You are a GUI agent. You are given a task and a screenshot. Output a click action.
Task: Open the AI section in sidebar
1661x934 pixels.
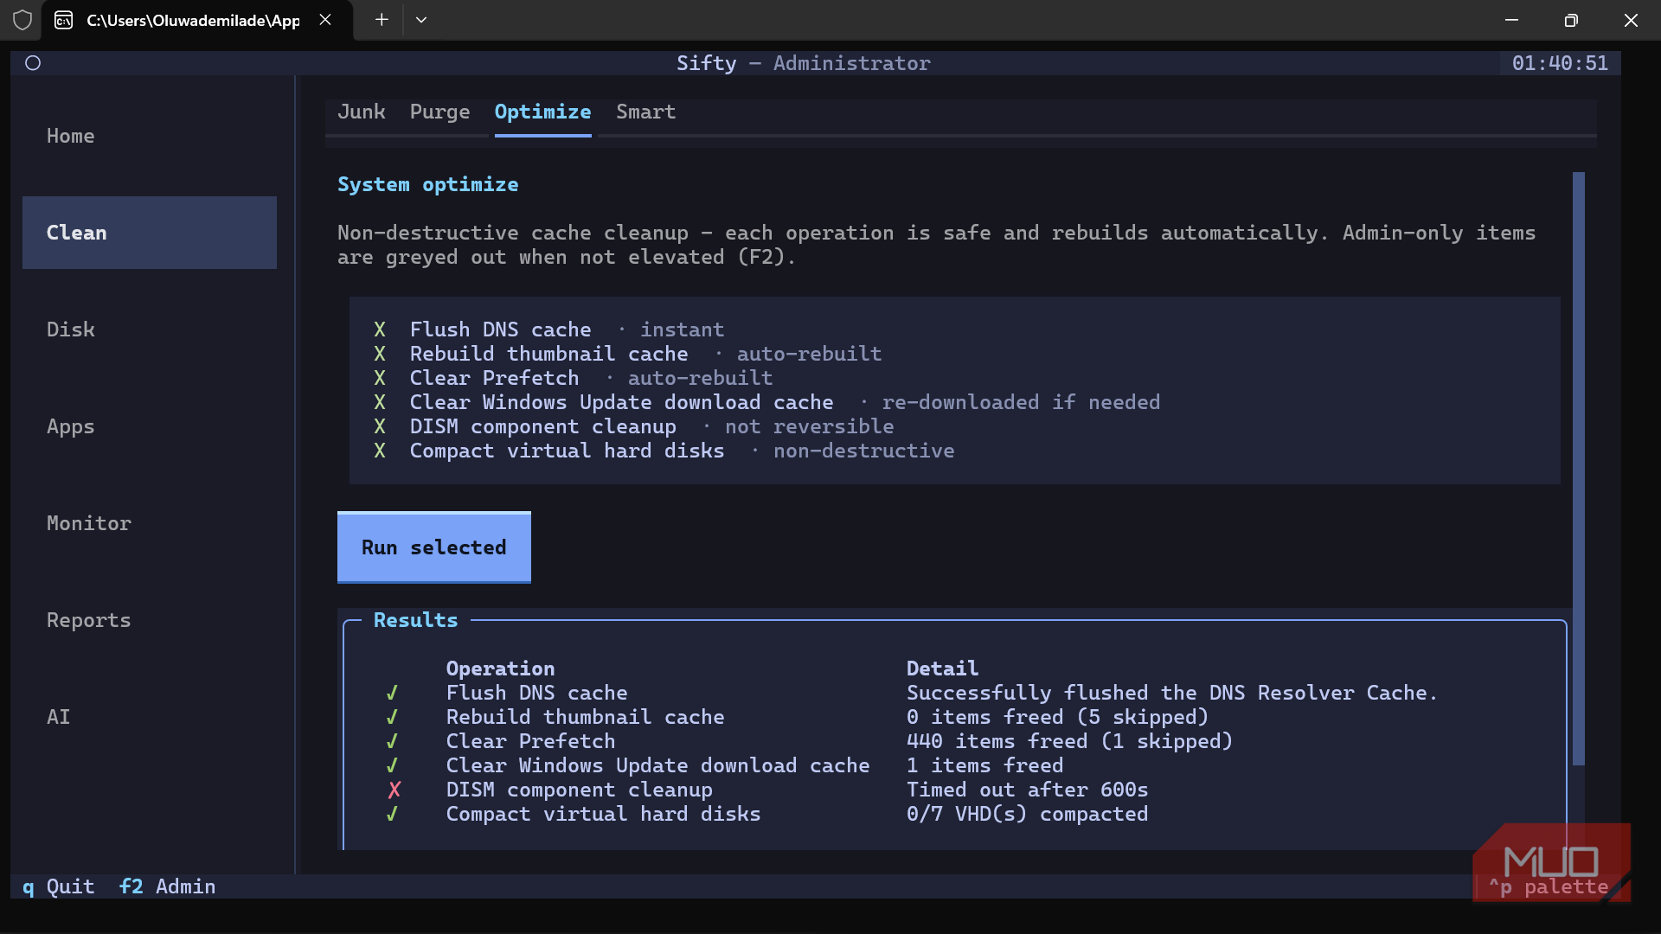(x=150, y=717)
